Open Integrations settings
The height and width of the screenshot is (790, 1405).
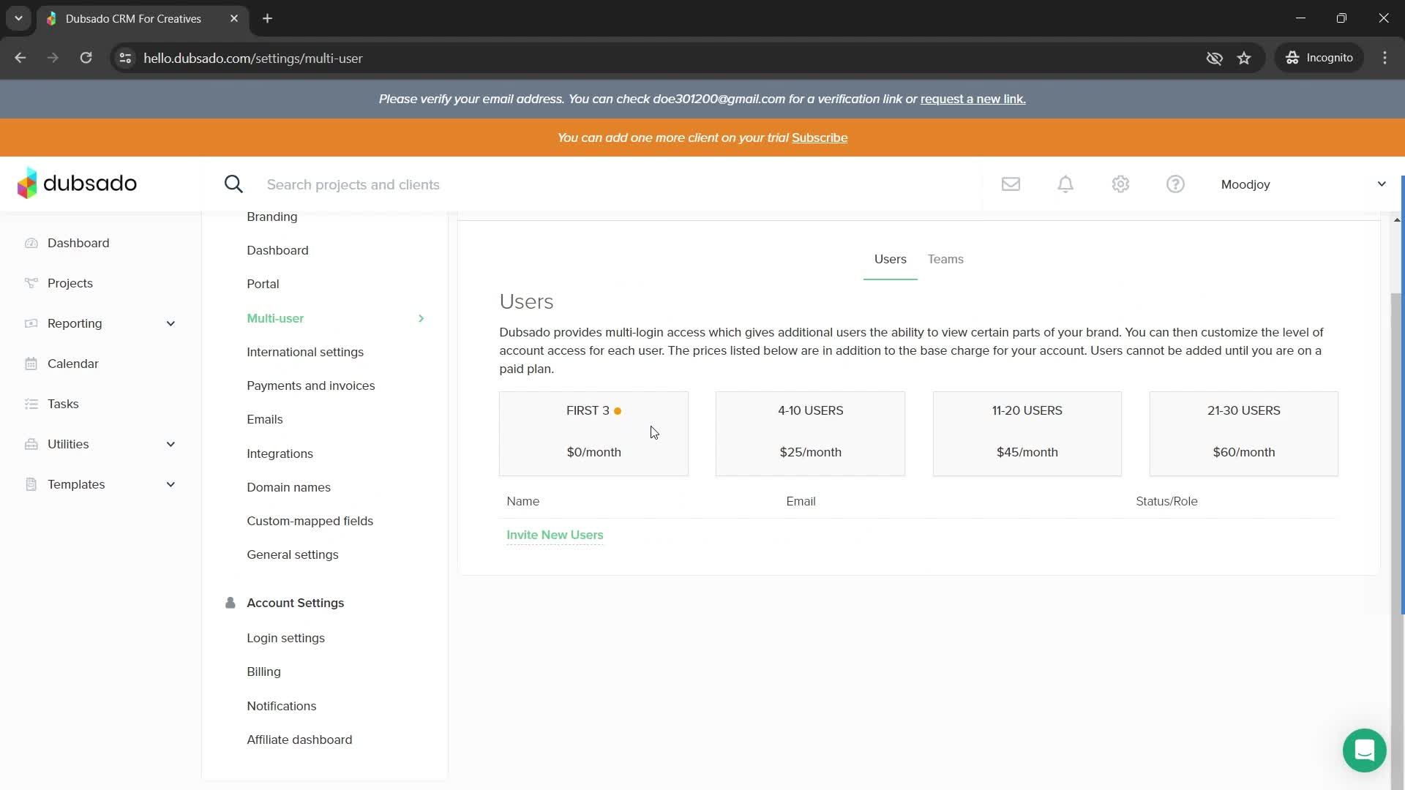(x=280, y=454)
